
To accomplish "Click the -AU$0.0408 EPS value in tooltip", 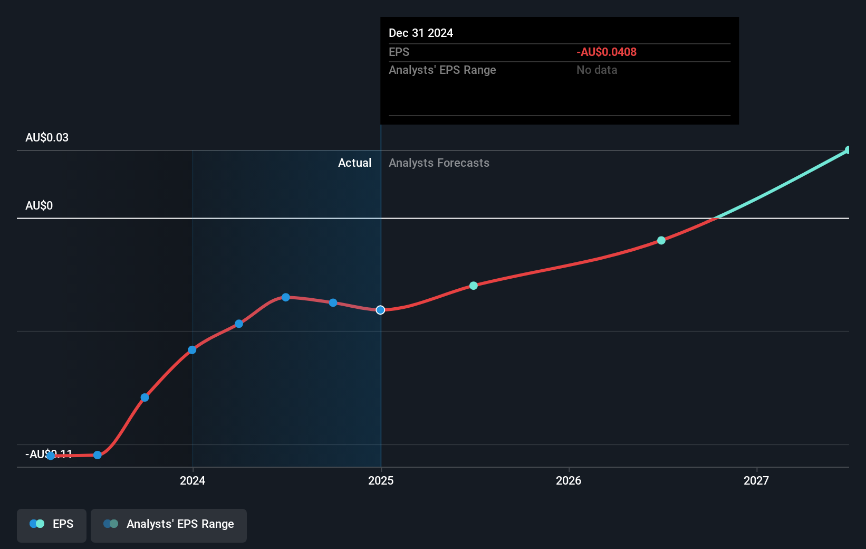I will tap(607, 52).
